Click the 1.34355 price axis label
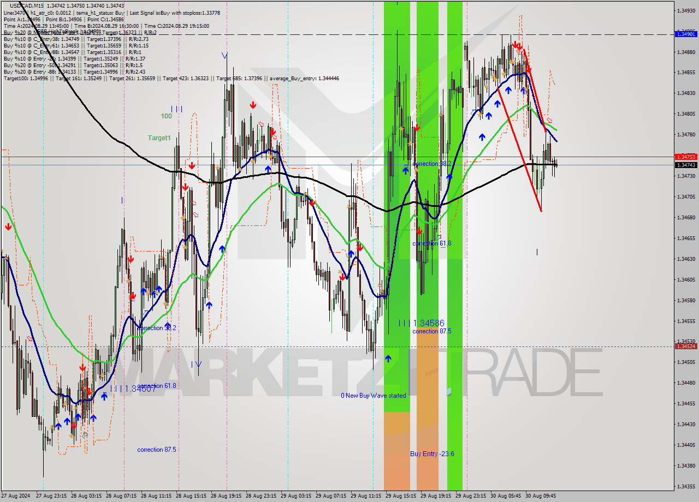Screen dimensions: 699x502 coord(686,486)
